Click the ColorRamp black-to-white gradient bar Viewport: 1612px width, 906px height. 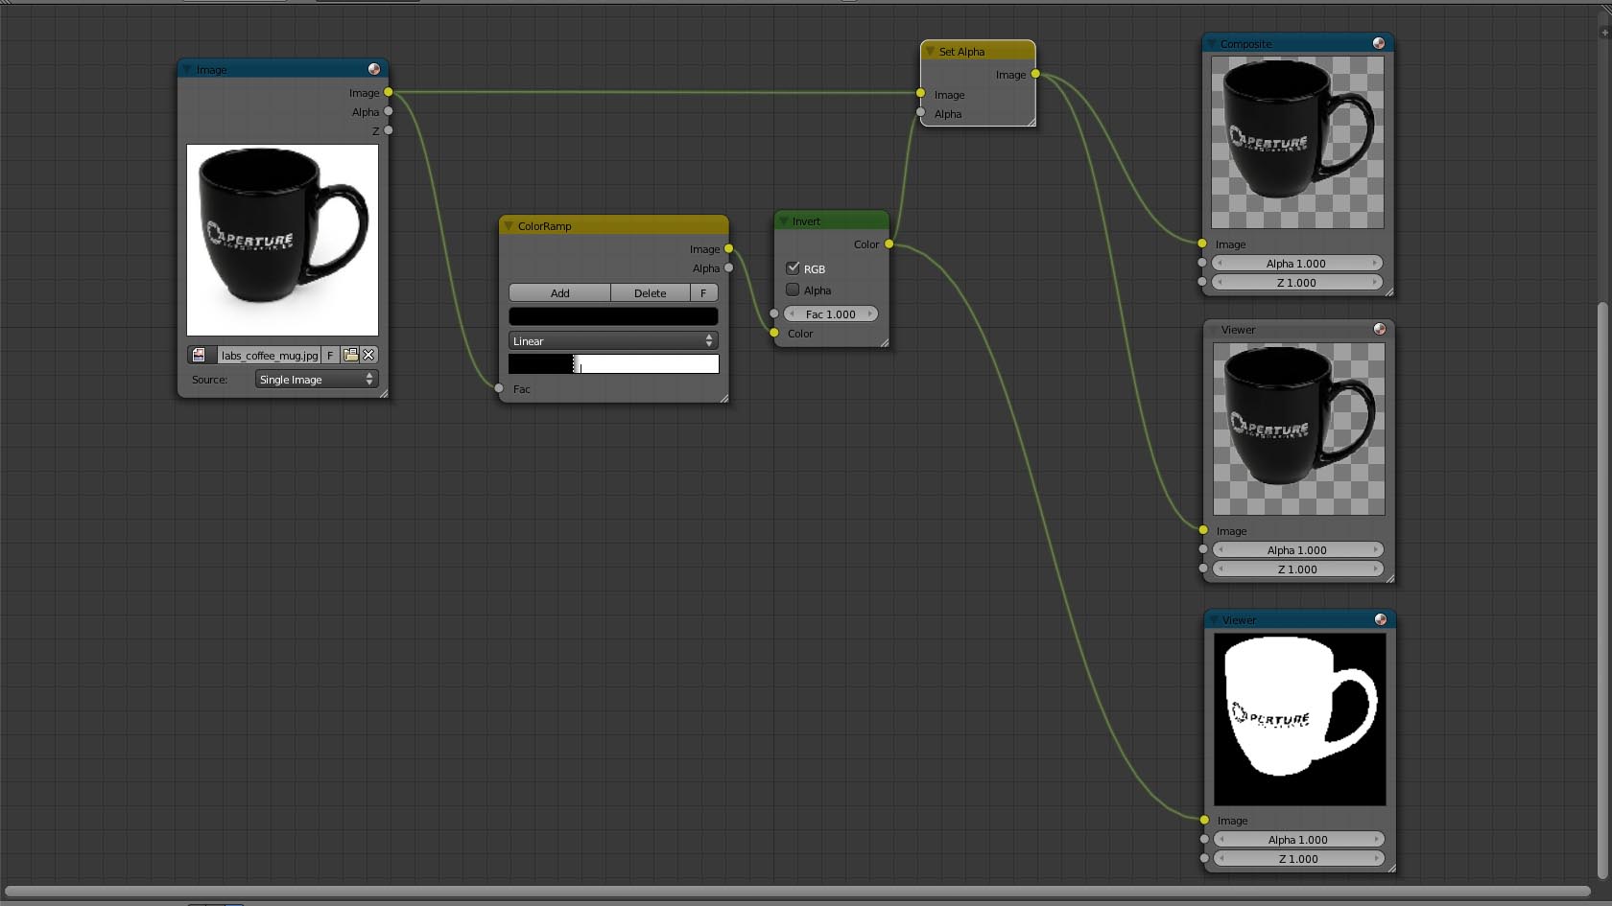click(613, 364)
